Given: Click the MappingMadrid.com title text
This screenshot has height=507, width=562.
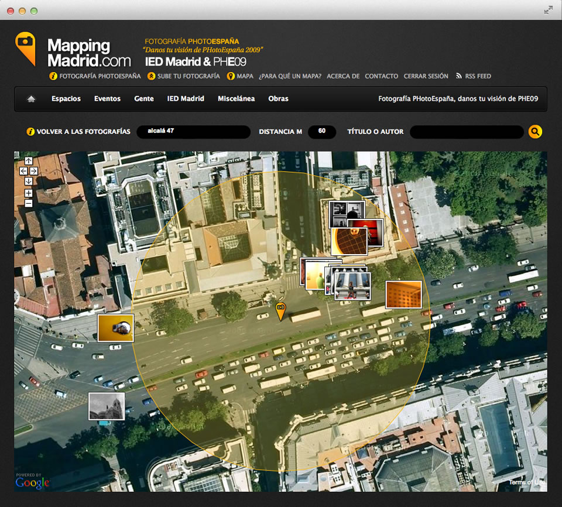Looking at the screenshot, I should (89, 53).
